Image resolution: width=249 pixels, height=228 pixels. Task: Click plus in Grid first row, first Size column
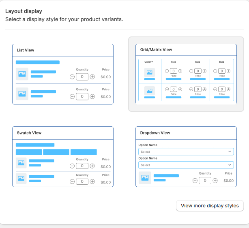(180, 71)
